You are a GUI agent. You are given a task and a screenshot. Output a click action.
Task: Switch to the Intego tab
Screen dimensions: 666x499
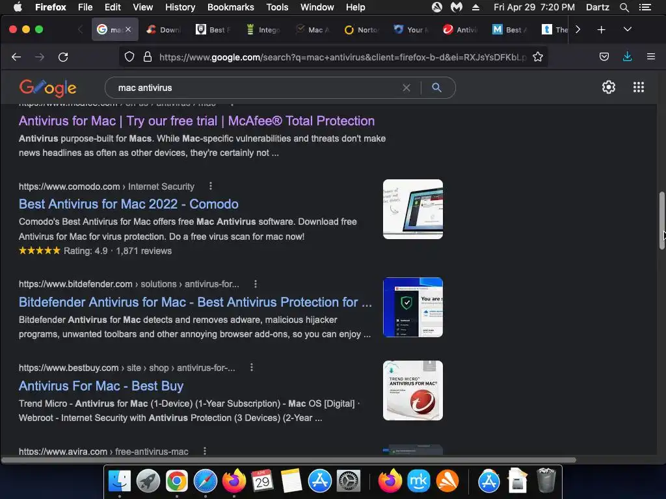click(263, 30)
